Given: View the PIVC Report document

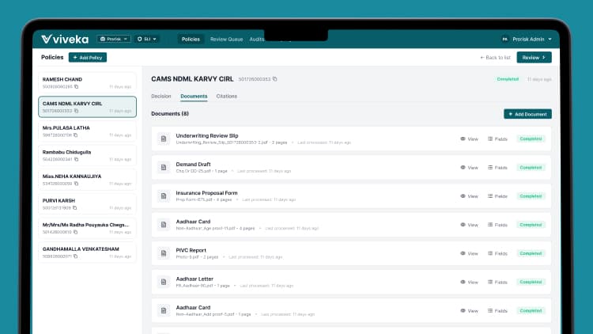Looking at the screenshot, I should (469, 253).
